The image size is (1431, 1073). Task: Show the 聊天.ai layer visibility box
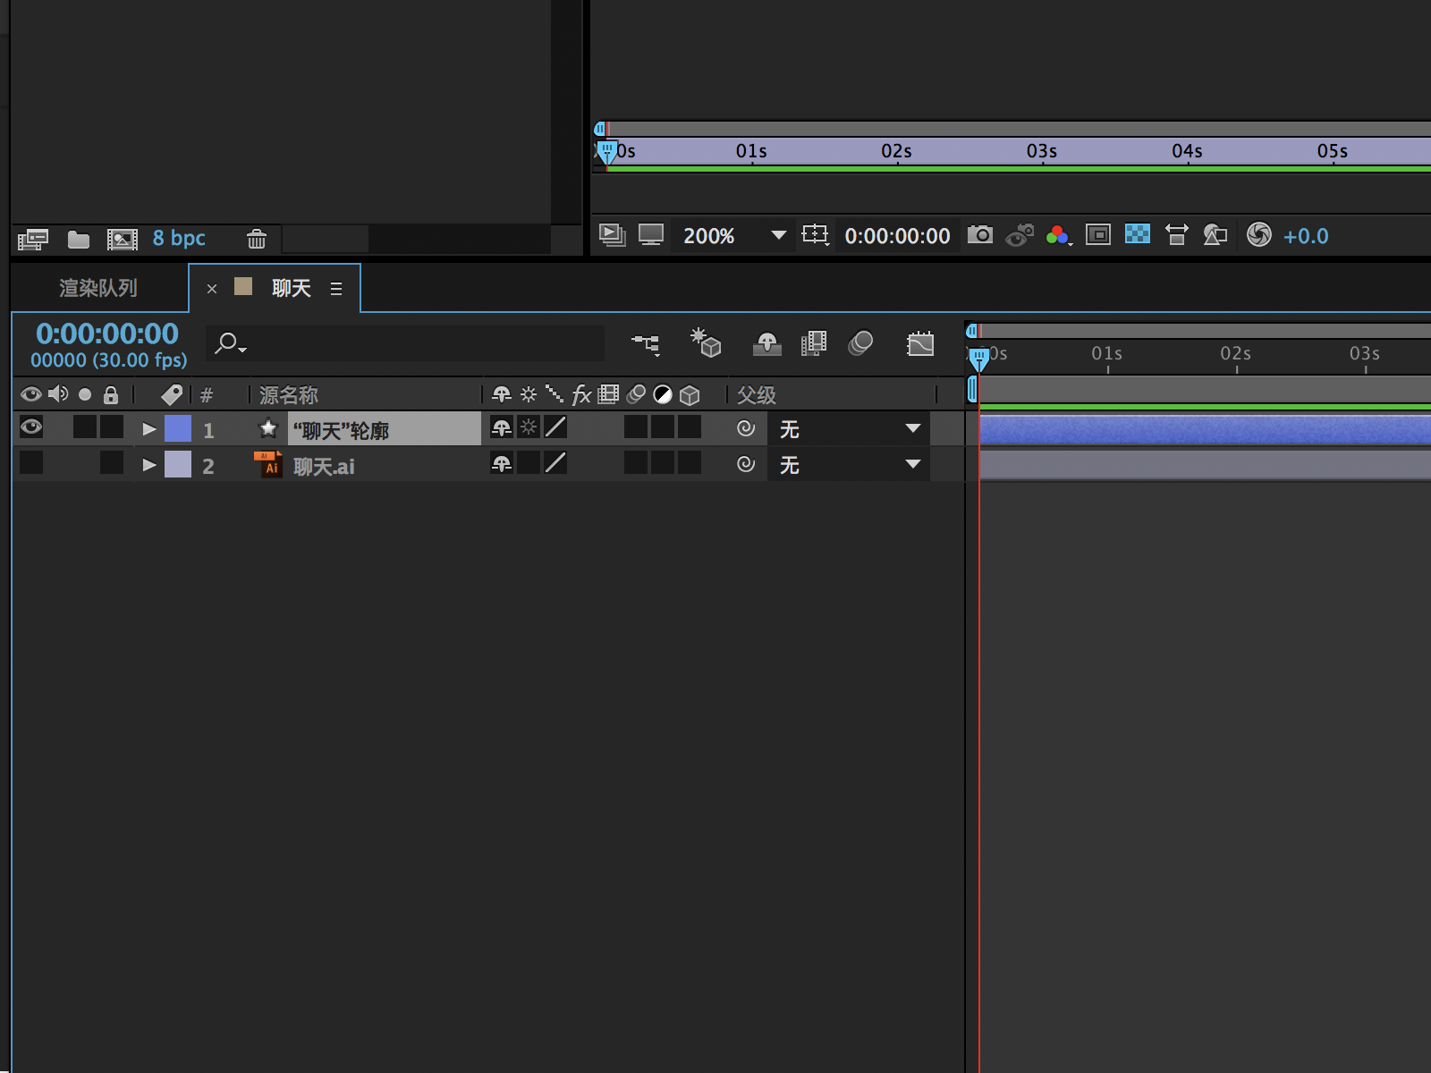(31, 462)
